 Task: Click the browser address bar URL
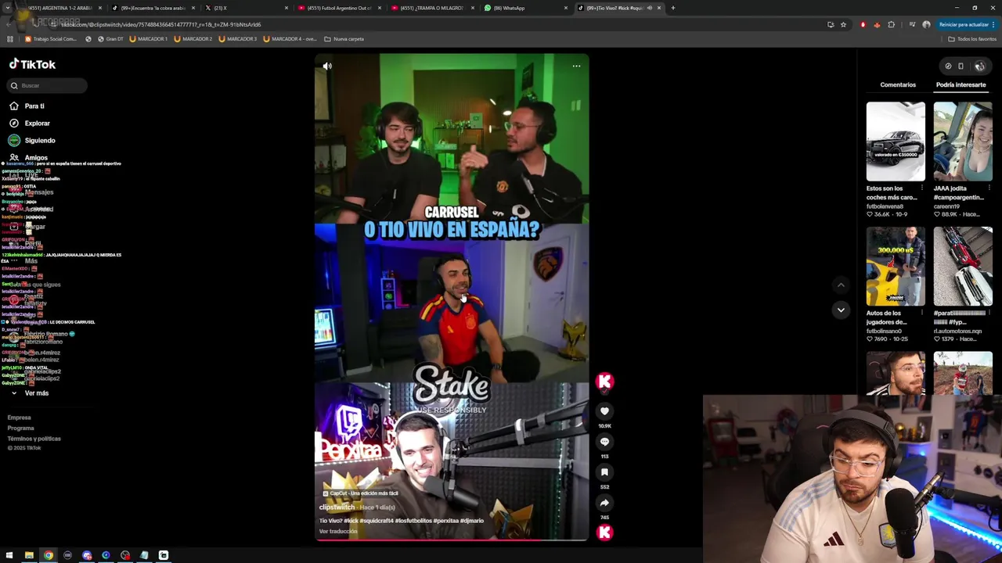click(x=160, y=24)
